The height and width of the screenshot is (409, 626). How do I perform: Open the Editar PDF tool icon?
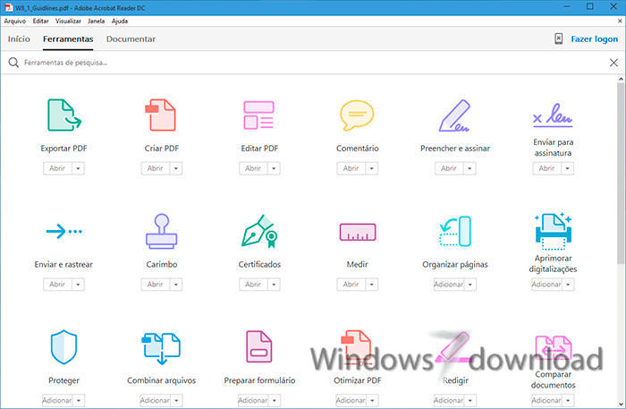point(258,115)
